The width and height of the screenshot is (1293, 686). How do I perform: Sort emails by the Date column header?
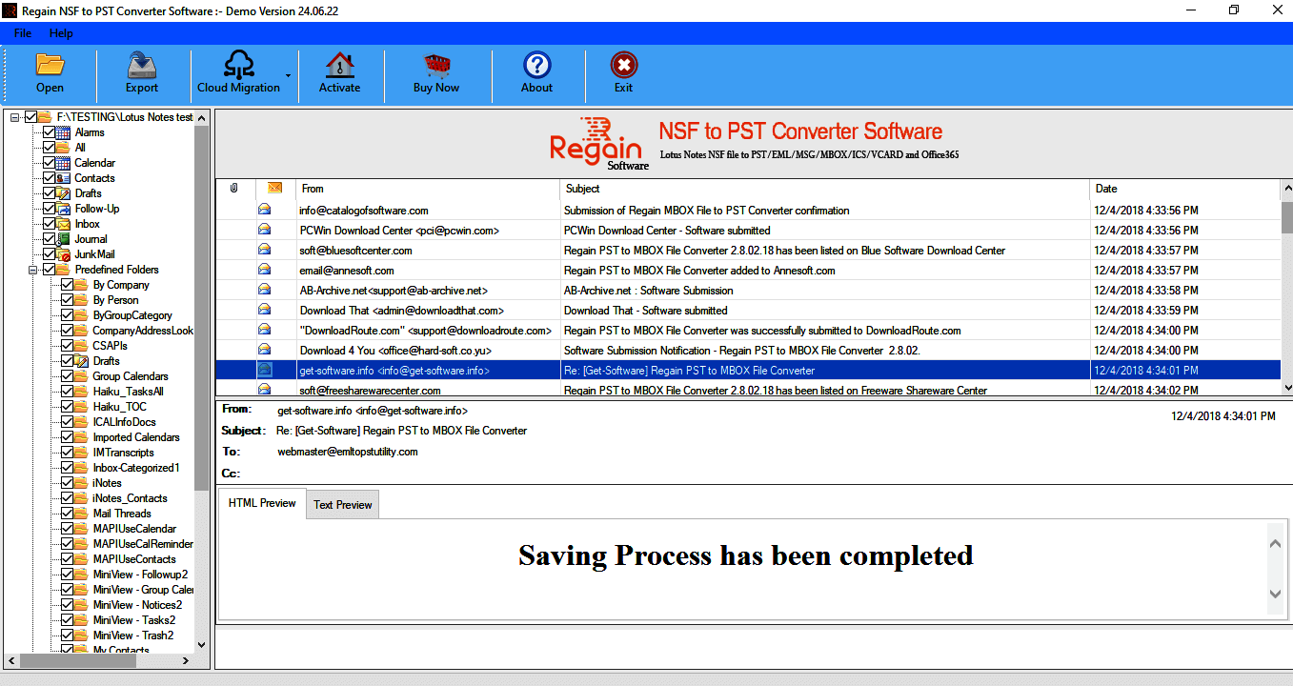pyautogui.click(x=1185, y=189)
